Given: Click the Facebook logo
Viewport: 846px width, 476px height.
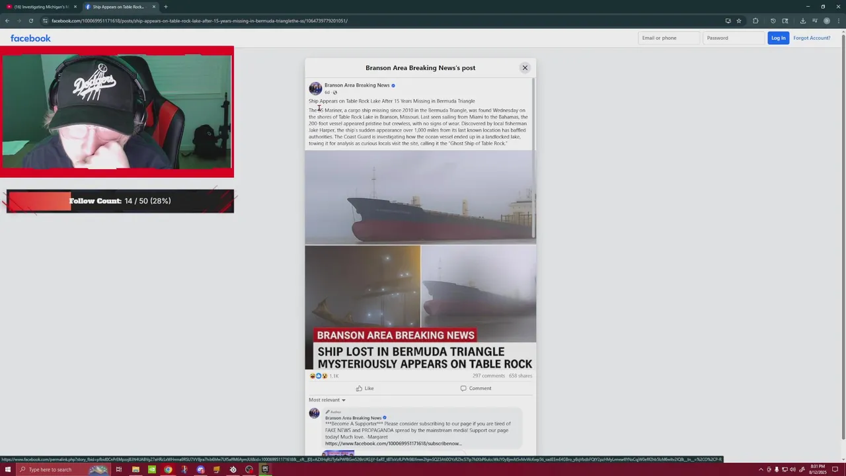Looking at the screenshot, I should pyautogui.click(x=30, y=38).
